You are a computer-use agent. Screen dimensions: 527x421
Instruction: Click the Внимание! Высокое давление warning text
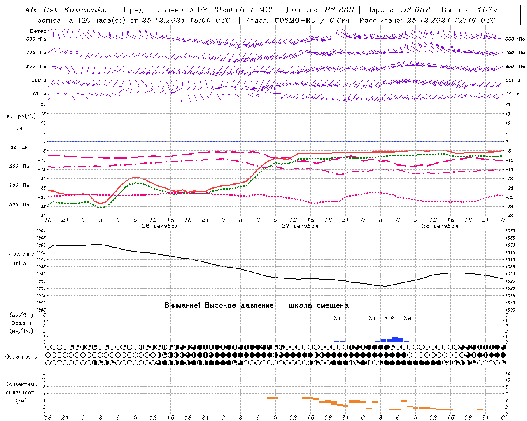click(x=257, y=305)
